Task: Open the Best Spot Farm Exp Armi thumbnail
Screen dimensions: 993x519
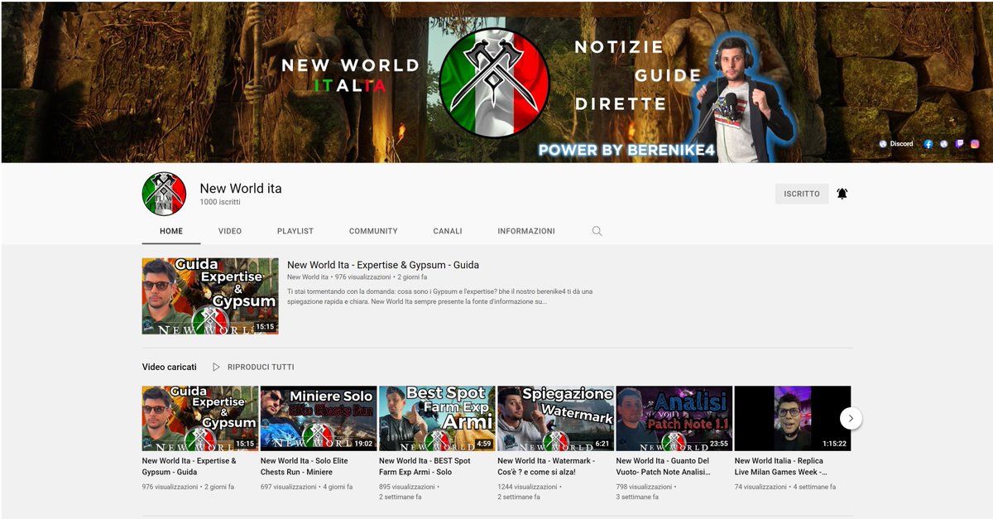Action: tap(437, 418)
